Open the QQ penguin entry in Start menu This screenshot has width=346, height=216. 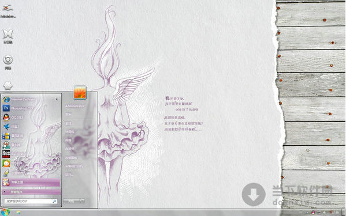pos(31,118)
